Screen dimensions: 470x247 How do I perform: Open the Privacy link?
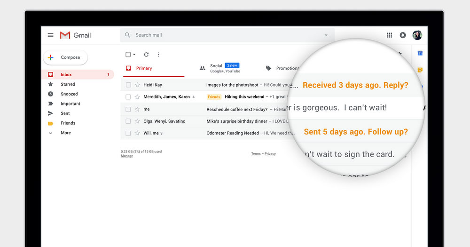click(270, 154)
